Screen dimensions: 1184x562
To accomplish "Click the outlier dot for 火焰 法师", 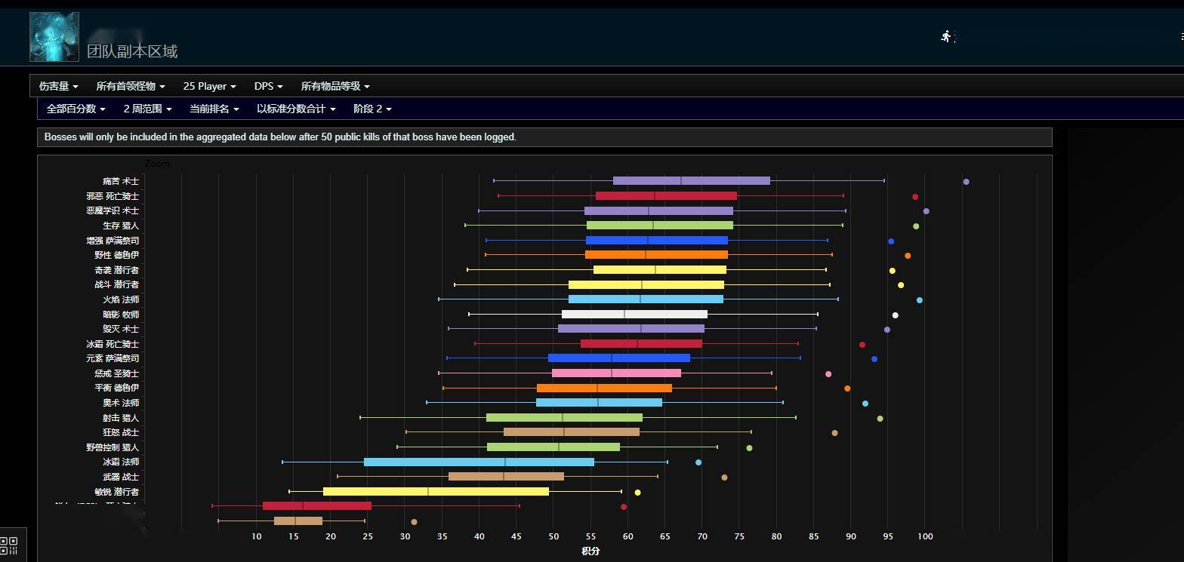I will coord(920,300).
